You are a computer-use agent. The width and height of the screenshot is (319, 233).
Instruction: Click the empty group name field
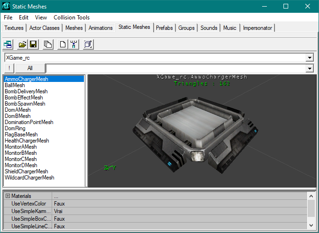tap(176, 68)
